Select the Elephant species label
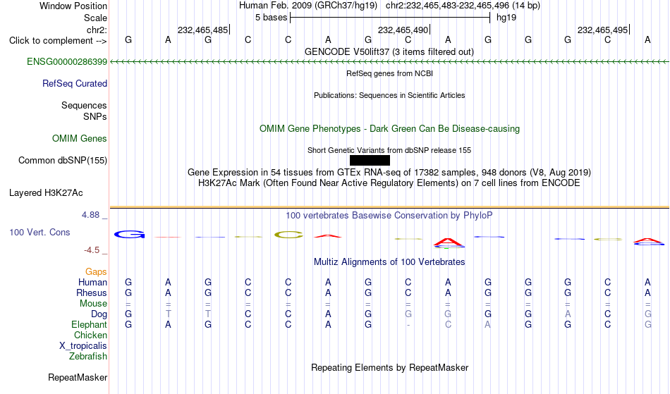670x394 pixels. pyautogui.click(x=89, y=324)
